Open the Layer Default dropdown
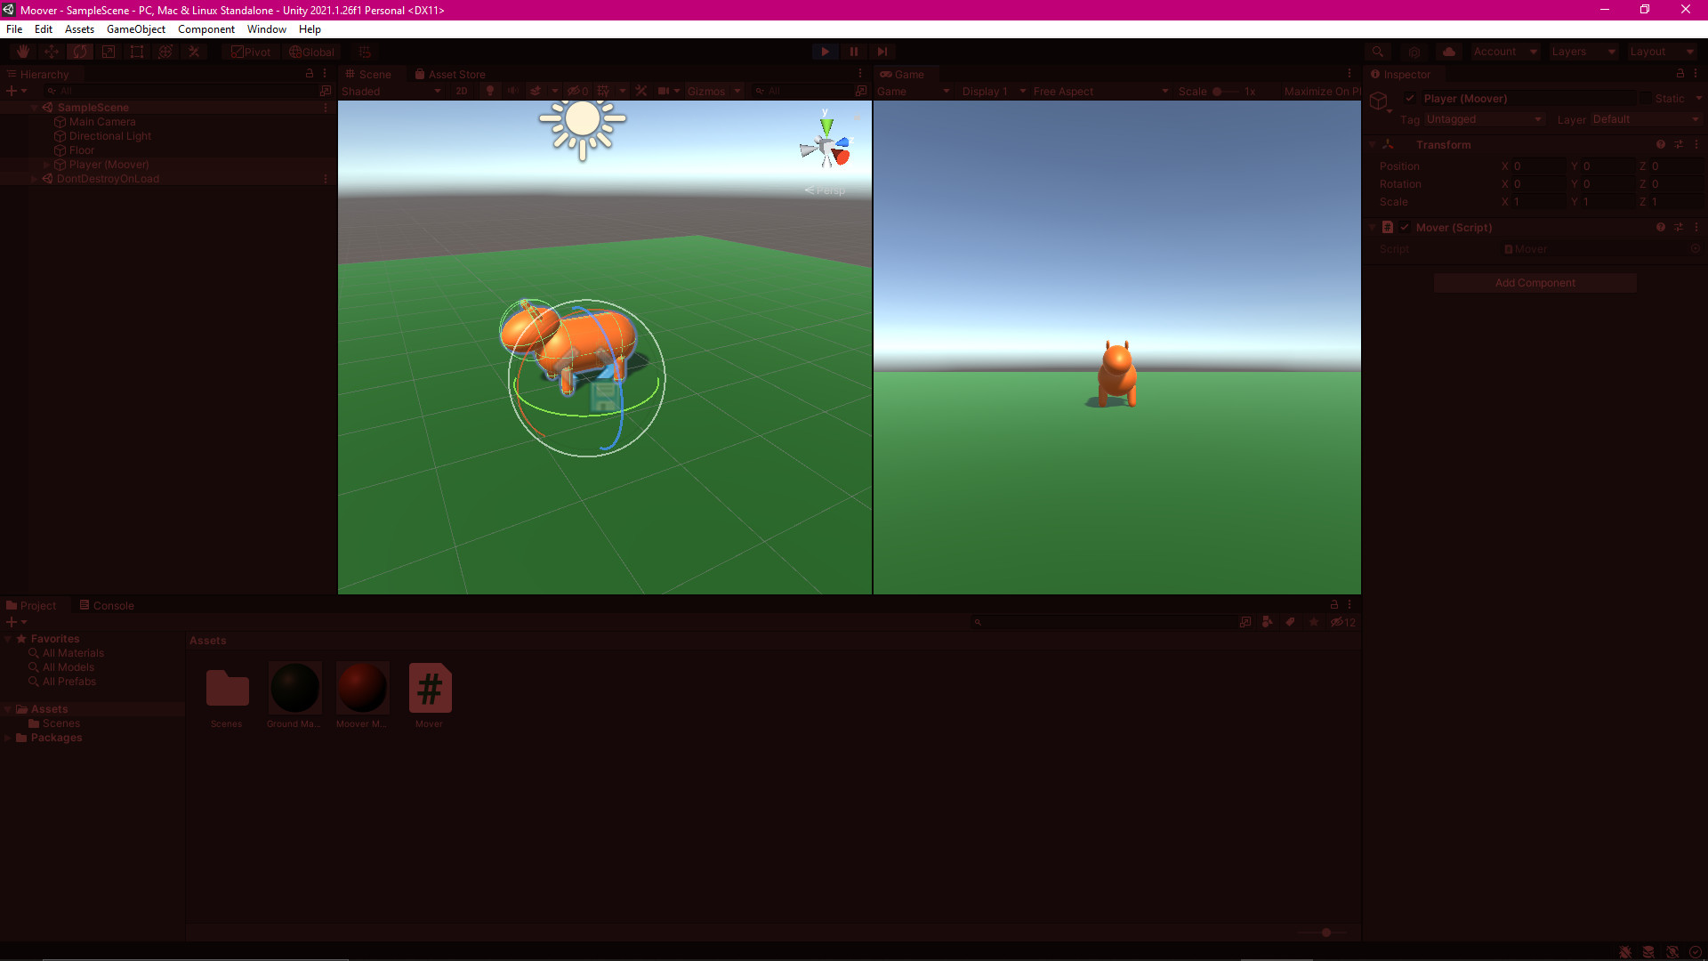The width and height of the screenshot is (1708, 961). (x=1645, y=119)
